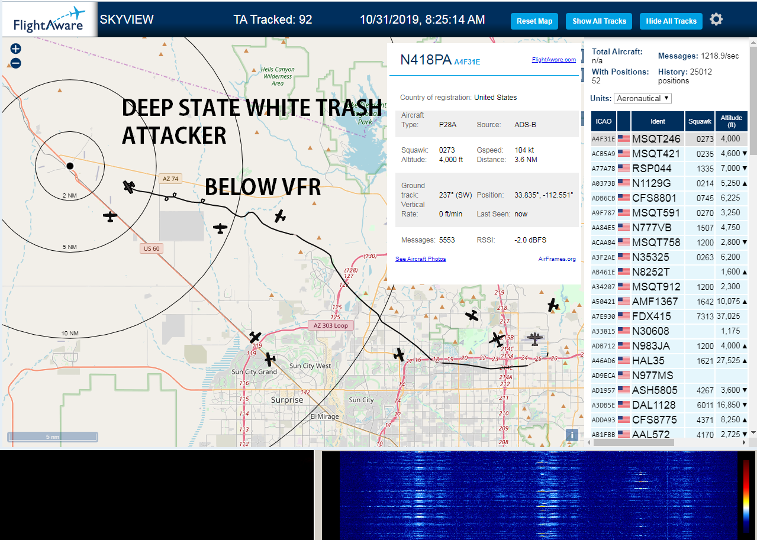
Task: Sort table by Squawk column
Action: 700,121
